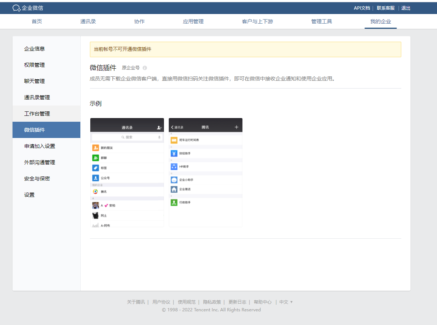The height and width of the screenshot is (325, 437).
Task: Open the 首页 tab
Action: 37,21
